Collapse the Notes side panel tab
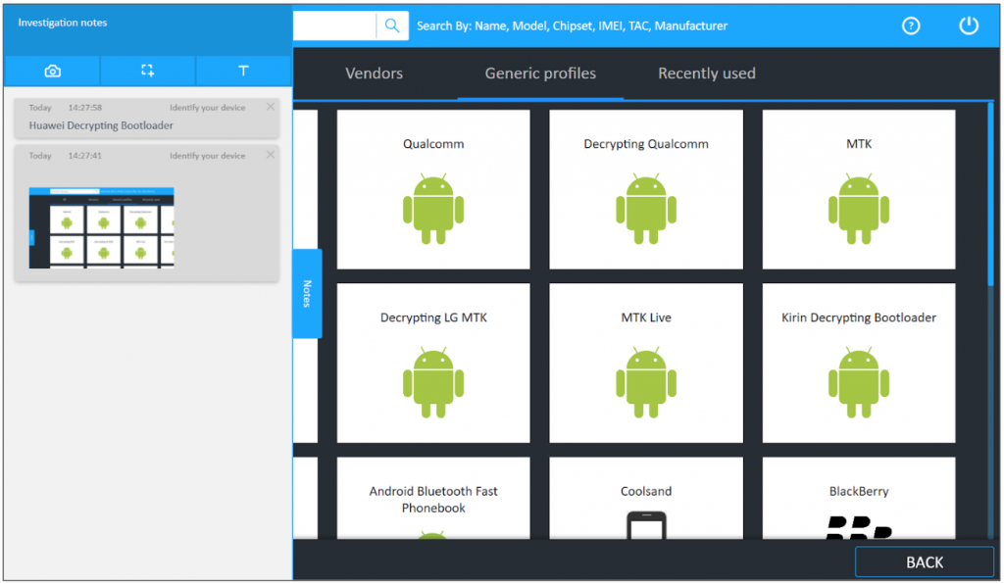Screen dimensions: 1004x584 307,294
